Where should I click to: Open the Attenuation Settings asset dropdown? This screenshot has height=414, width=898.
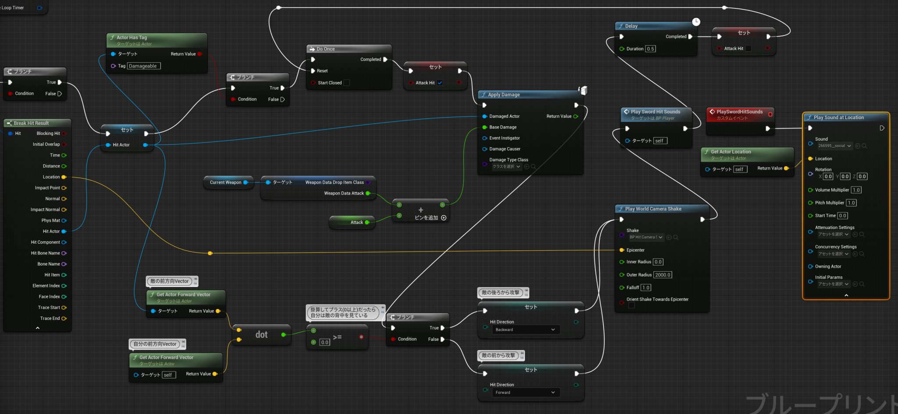833,235
